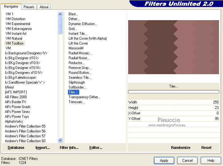Reset the filter parameters

tap(206, 148)
